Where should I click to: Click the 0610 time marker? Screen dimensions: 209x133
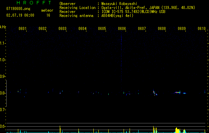pos(202,28)
